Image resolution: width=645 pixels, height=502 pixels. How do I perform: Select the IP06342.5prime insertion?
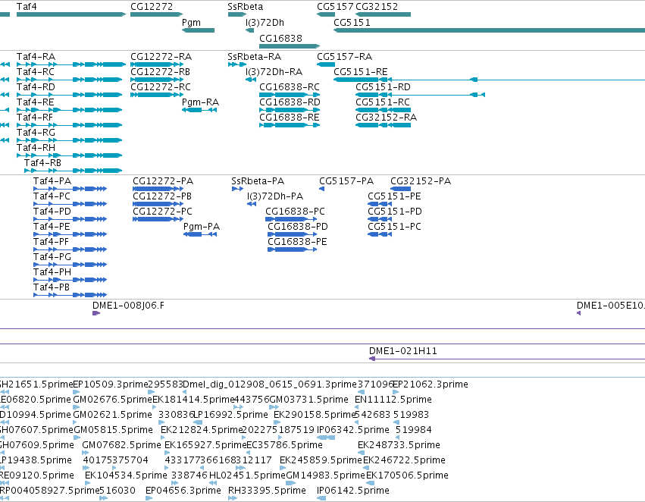326,438
